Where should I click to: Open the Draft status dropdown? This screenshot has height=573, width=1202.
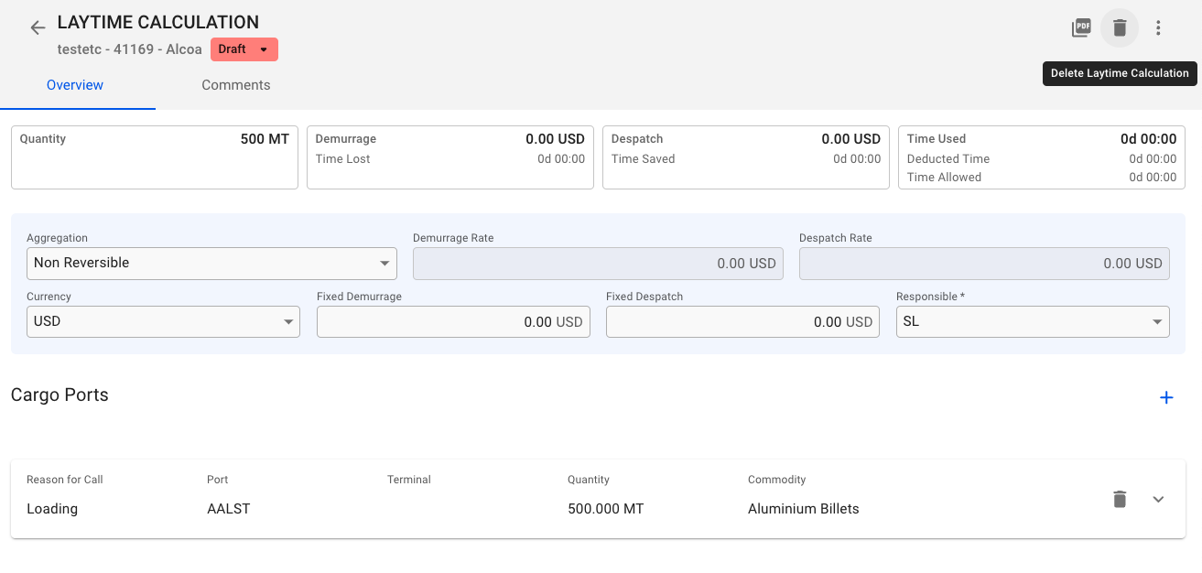click(244, 49)
